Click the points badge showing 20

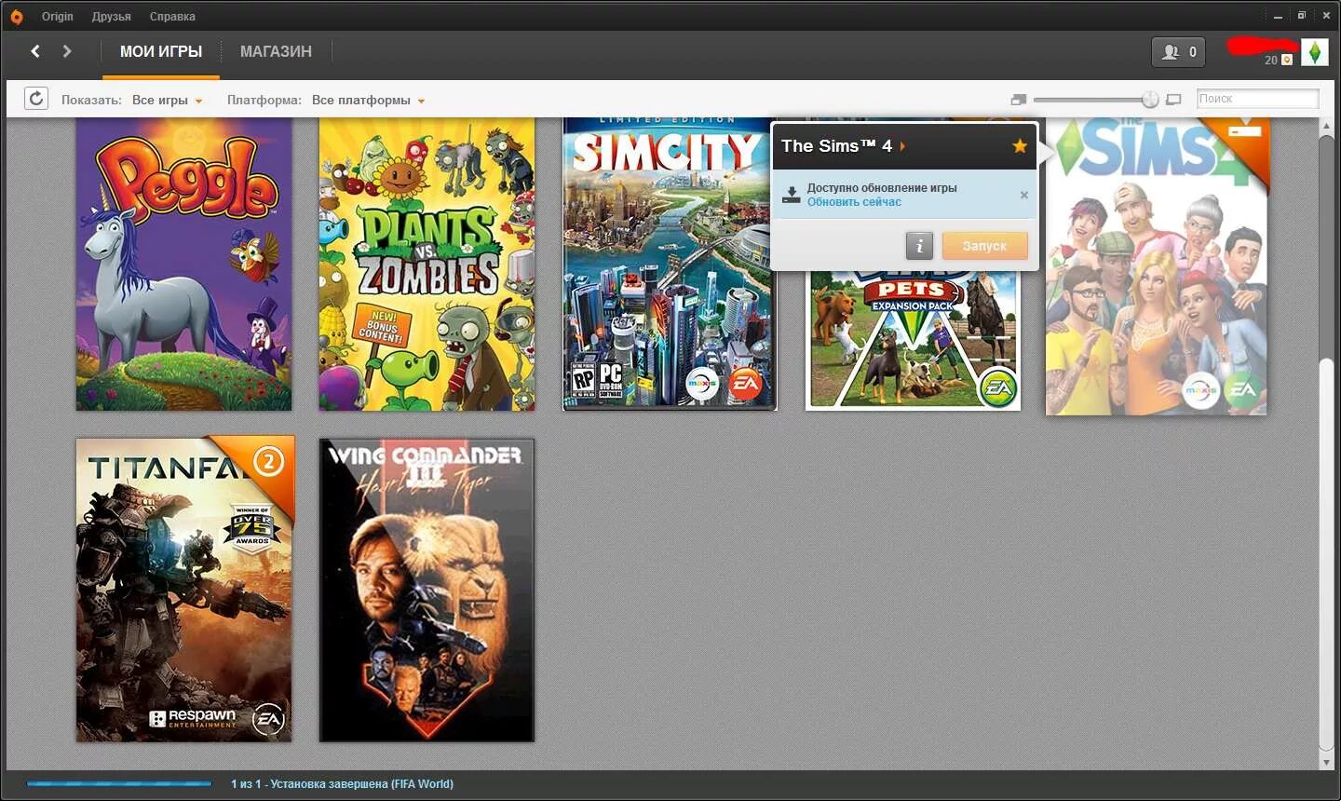[x=1278, y=60]
